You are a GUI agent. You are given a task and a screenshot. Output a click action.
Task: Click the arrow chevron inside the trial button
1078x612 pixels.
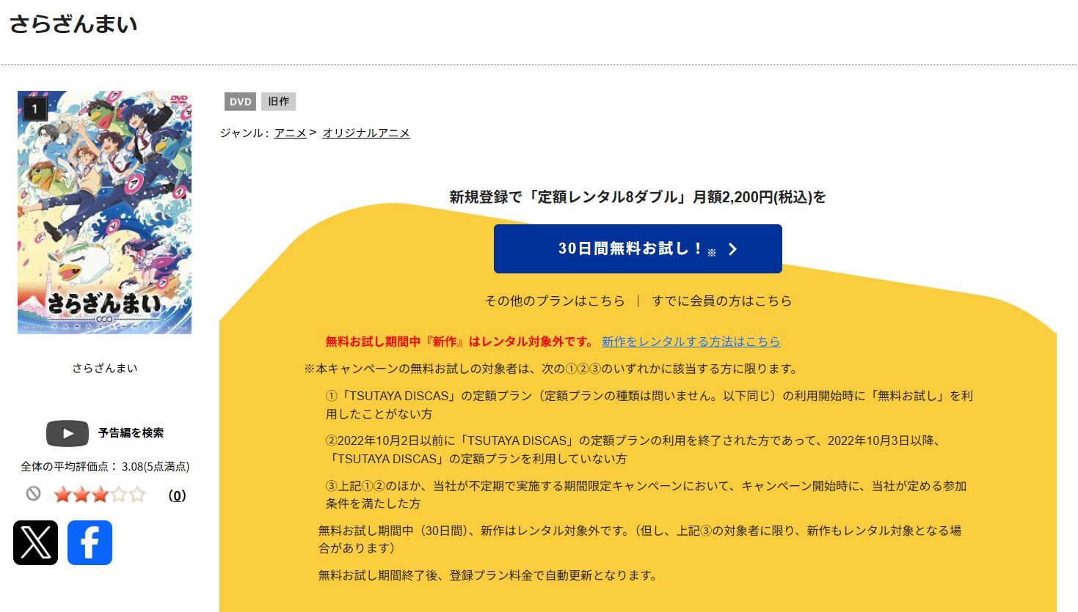732,249
